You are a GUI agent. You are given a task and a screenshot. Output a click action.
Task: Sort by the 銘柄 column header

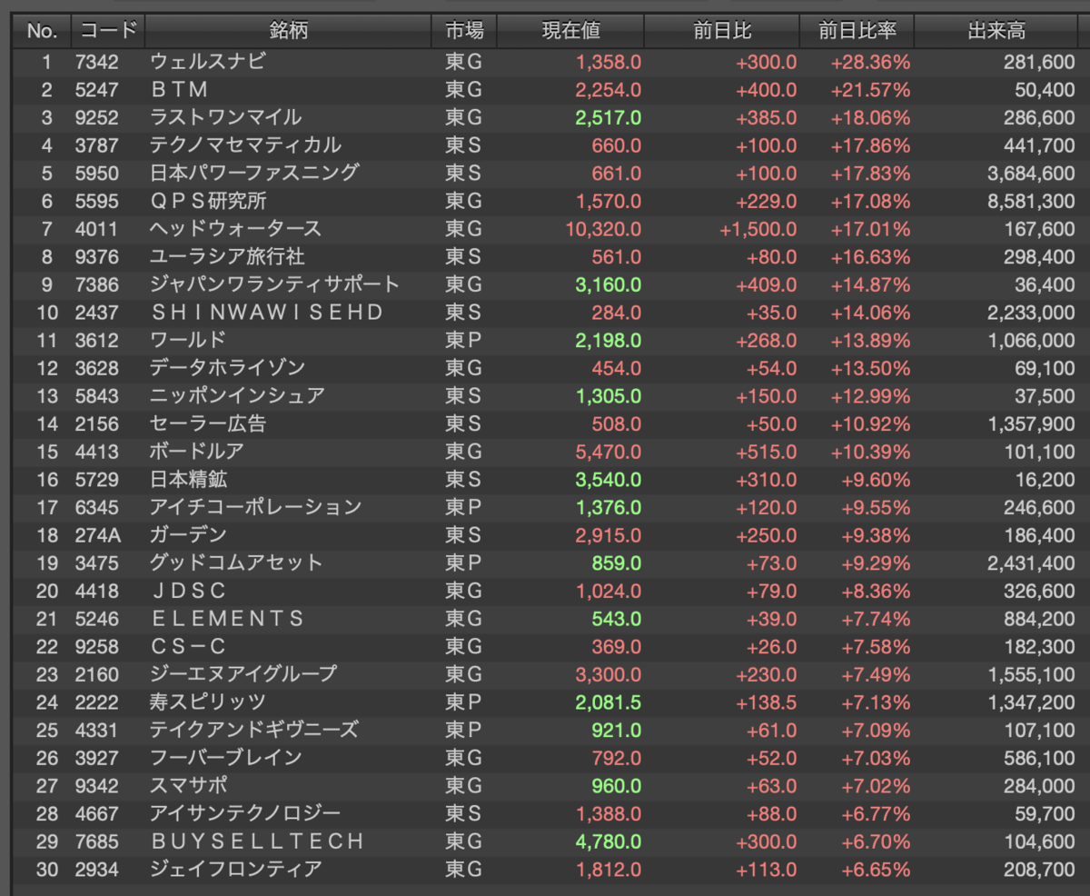pos(288,32)
